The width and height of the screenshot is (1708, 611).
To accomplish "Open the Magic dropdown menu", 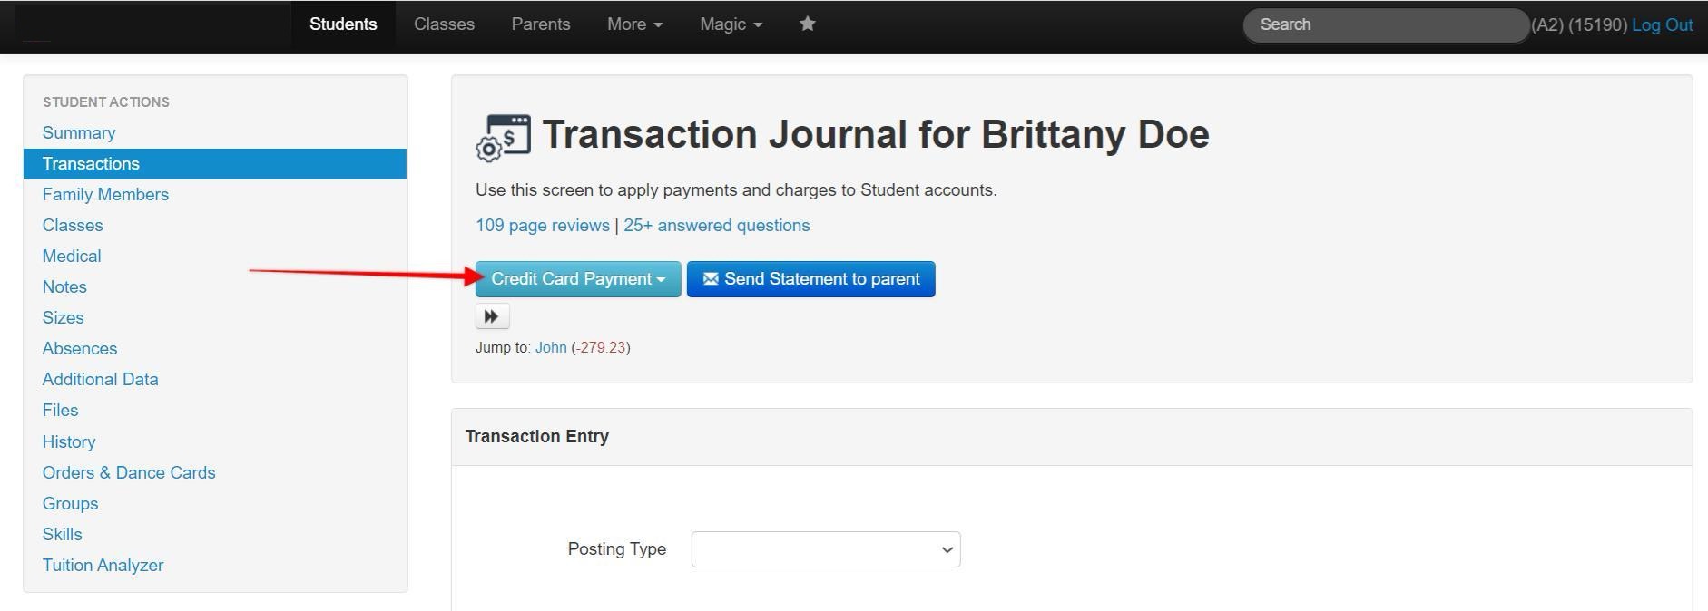I will 731,24.
